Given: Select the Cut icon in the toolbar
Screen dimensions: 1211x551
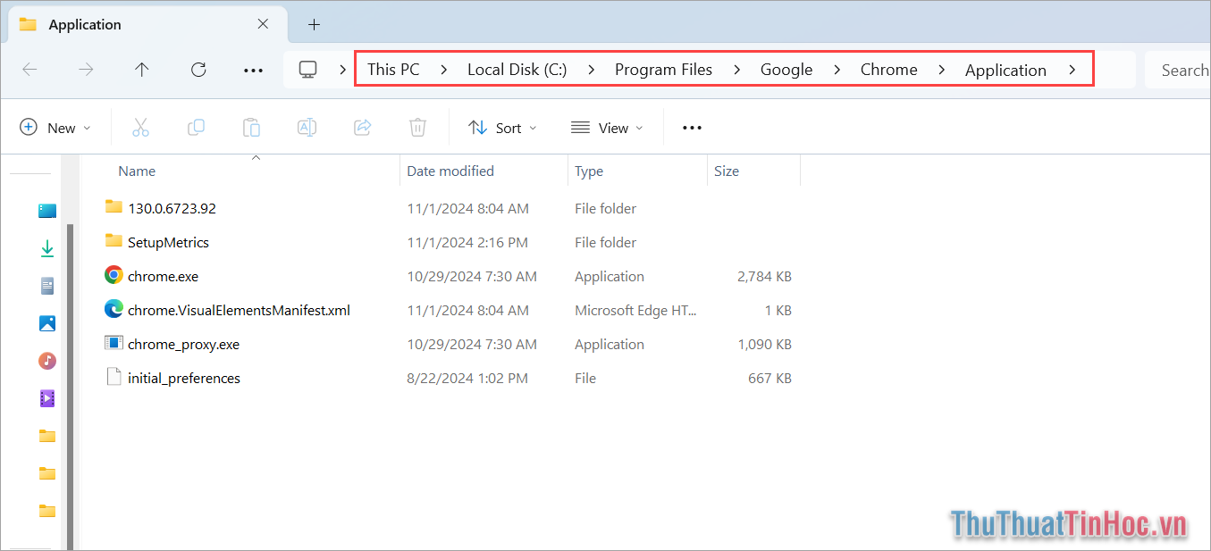Looking at the screenshot, I should point(140,127).
